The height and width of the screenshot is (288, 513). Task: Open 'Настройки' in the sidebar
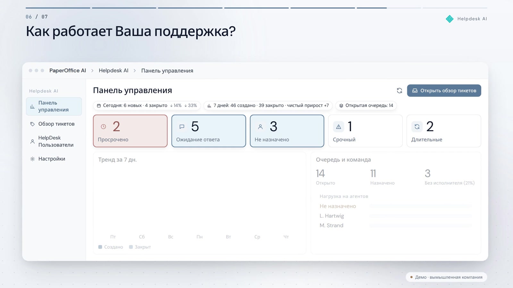(54, 159)
